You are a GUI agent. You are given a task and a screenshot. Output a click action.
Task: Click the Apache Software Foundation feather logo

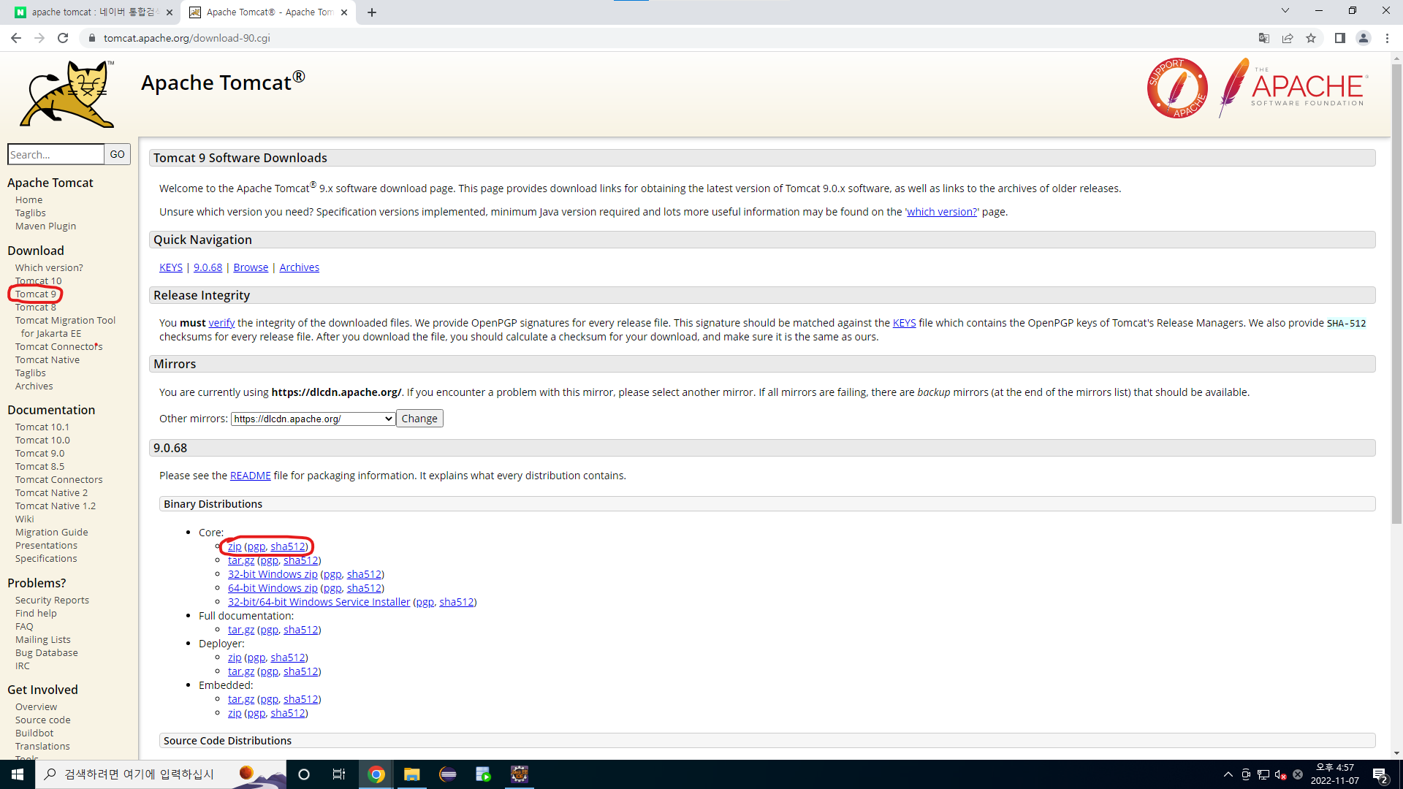(x=1293, y=88)
